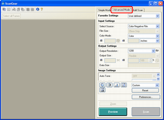Switch to the Simple Mode tab
The width and height of the screenshot is (164, 120).
(104, 10)
